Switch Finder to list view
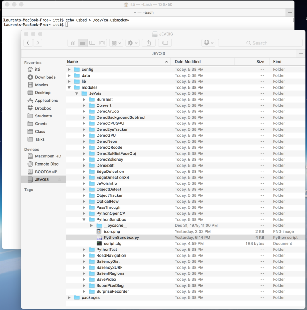The image size is (307, 310). (x=83, y=43)
